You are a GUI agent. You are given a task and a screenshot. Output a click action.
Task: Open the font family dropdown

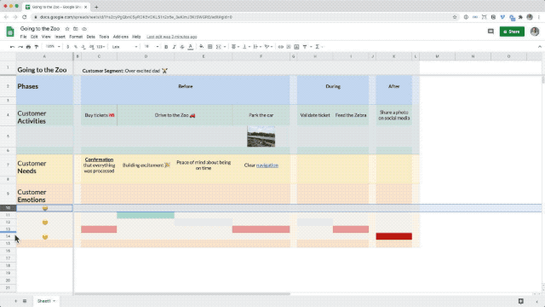pyautogui.click(x=124, y=47)
